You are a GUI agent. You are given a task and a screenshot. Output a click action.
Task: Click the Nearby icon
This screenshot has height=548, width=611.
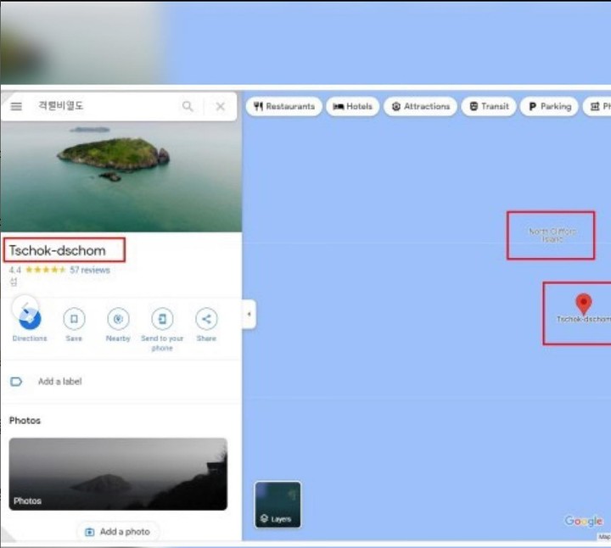[118, 319]
